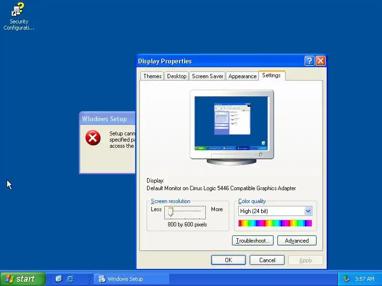The height and width of the screenshot is (286, 382).
Task: Confirm with the OK button
Action: [x=228, y=260]
